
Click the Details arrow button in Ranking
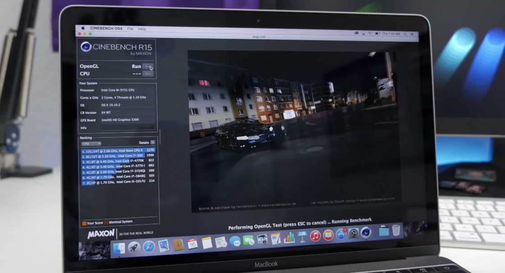pos(153,142)
